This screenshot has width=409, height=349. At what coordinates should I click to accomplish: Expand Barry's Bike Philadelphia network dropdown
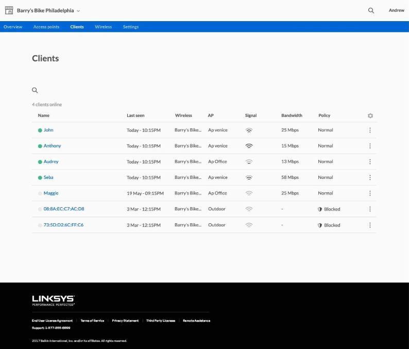point(78,11)
